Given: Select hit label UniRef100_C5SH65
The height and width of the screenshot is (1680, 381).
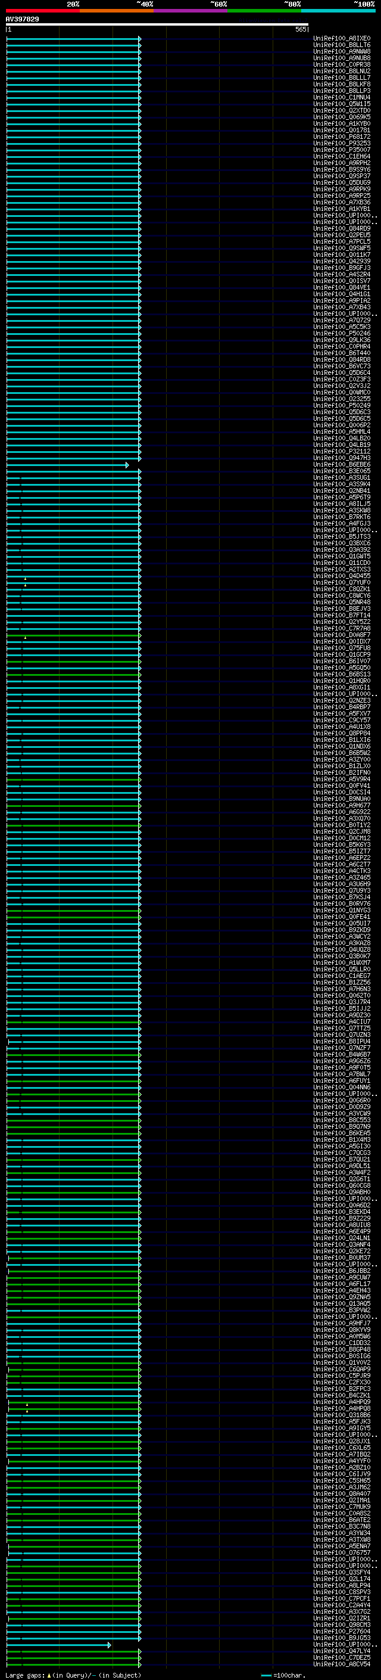Looking at the screenshot, I should coord(342,1480).
